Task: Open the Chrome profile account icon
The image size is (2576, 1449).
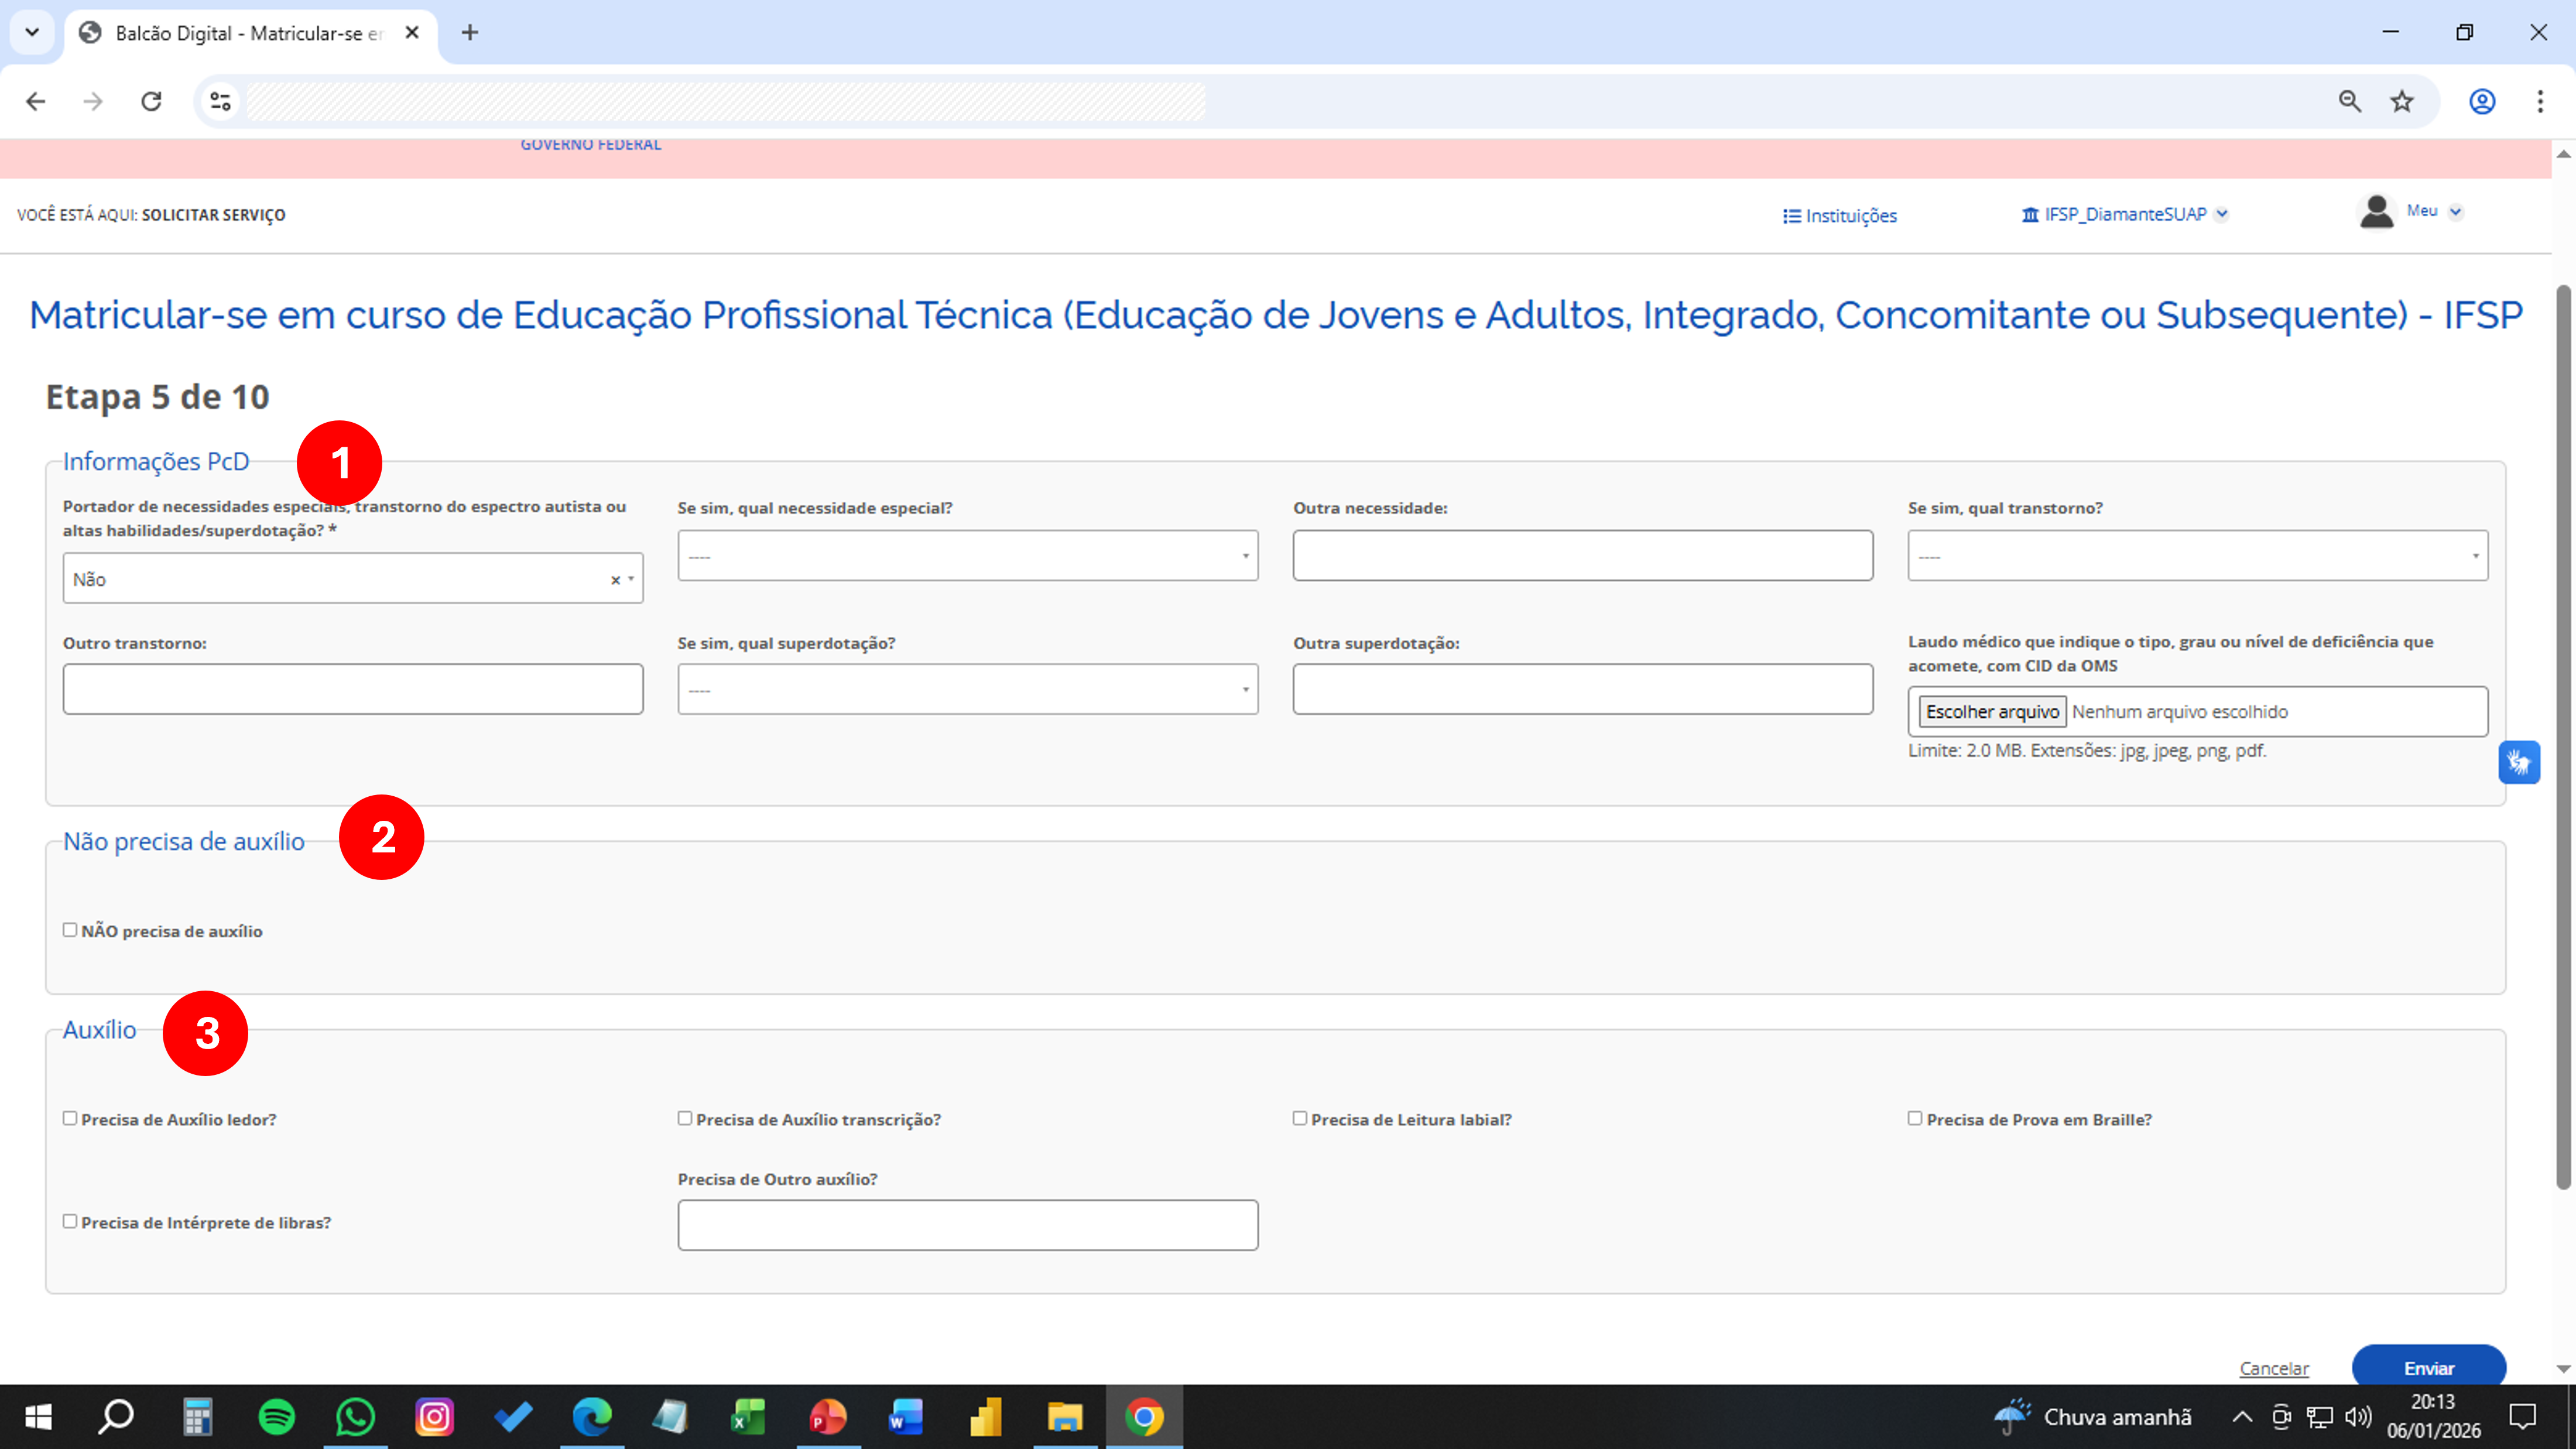Action: click(x=2482, y=101)
